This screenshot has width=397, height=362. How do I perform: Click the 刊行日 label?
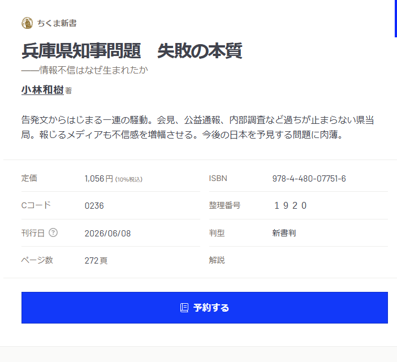pyautogui.click(x=33, y=233)
